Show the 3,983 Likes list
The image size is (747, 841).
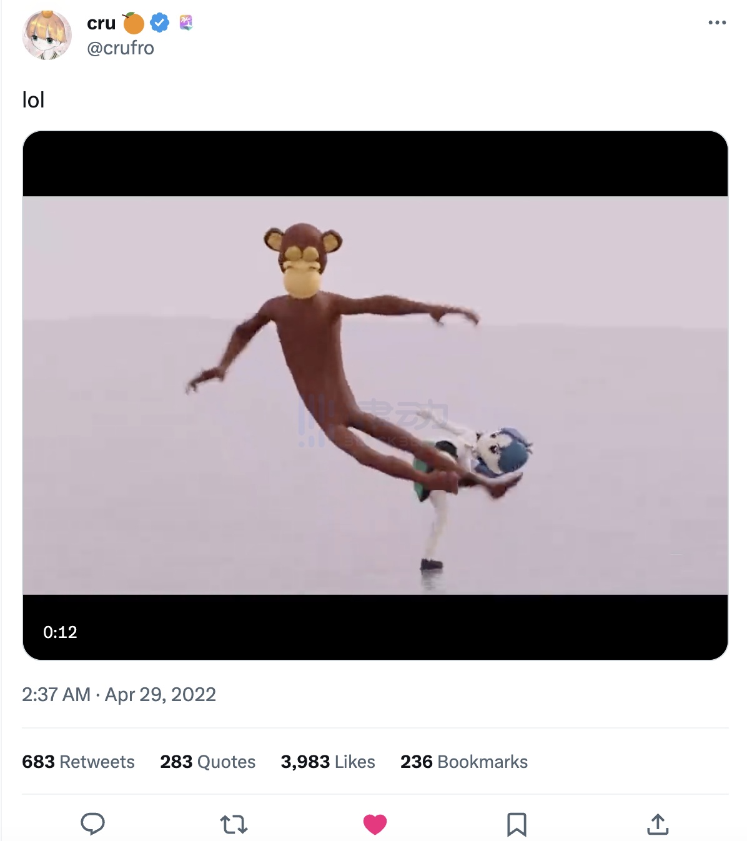328,762
